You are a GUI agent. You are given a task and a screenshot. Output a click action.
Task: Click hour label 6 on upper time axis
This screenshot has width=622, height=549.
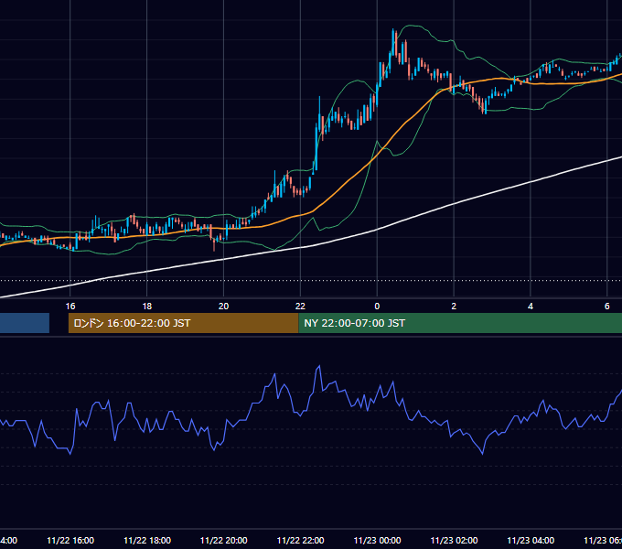pyautogui.click(x=607, y=307)
